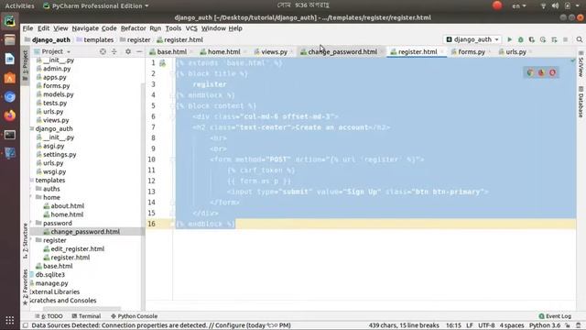Click the profiler run icon
This screenshot has width=586, height=330.
tap(543, 39)
